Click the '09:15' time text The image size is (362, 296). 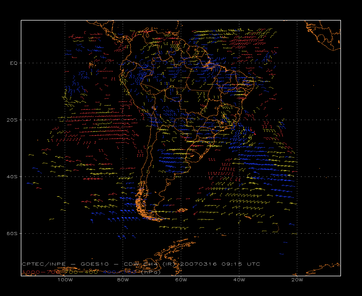coord(232,264)
